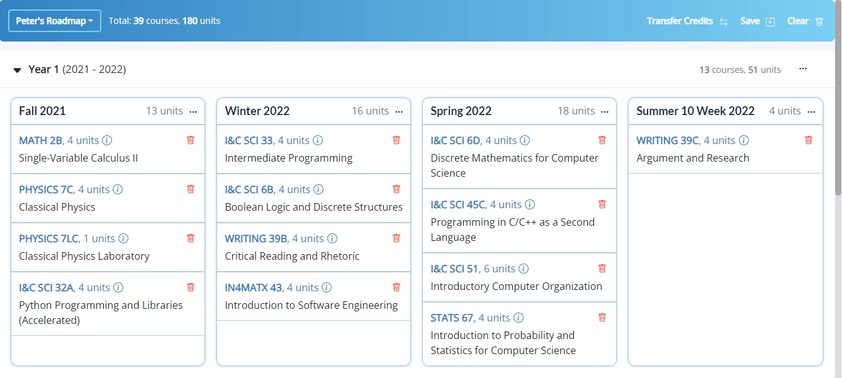The image size is (842, 378).
Task: Open the I&C SCI 6D course link
Action: coord(455,140)
